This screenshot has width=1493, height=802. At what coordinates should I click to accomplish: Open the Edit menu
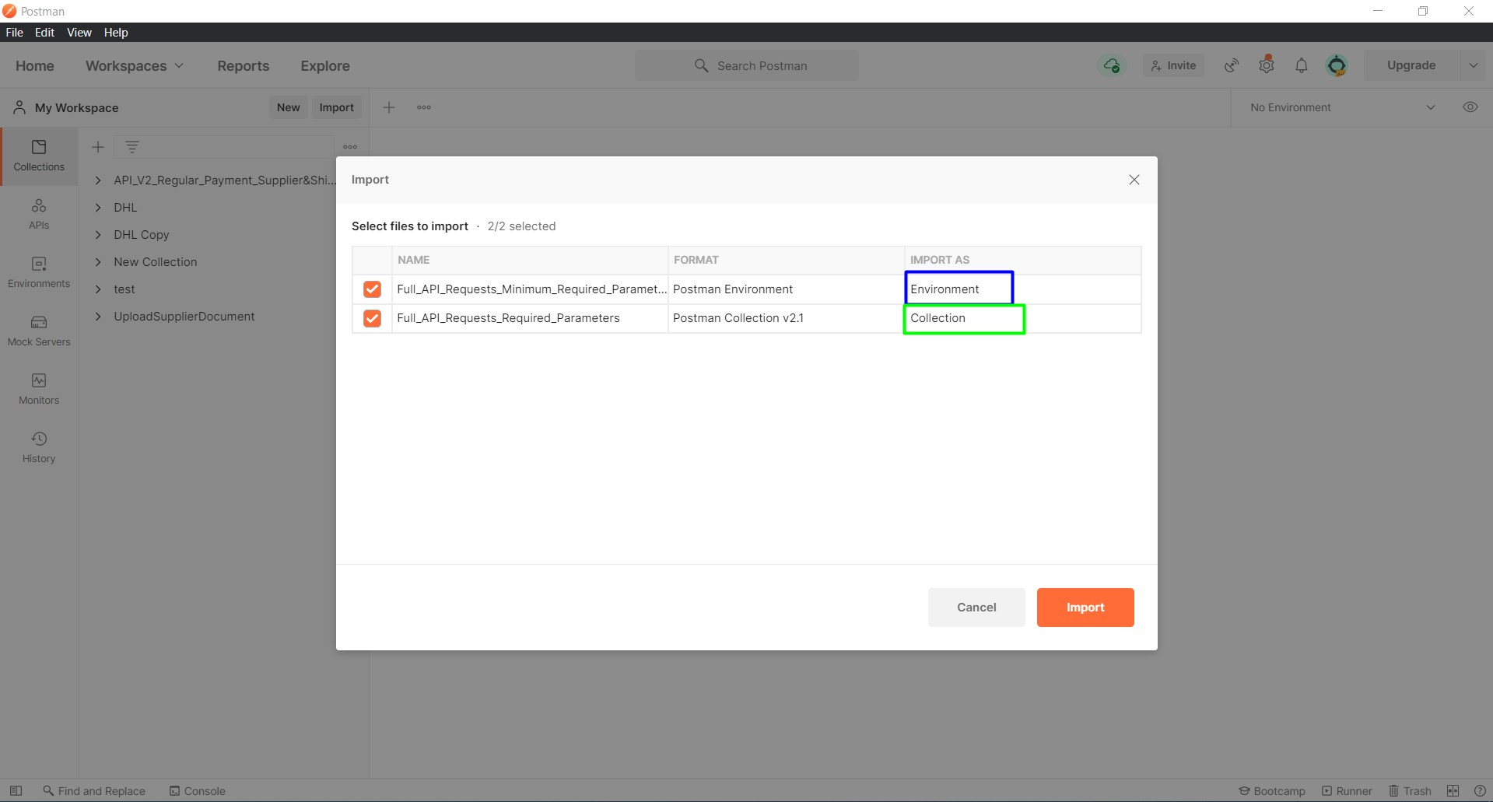click(x=44, y=33)
